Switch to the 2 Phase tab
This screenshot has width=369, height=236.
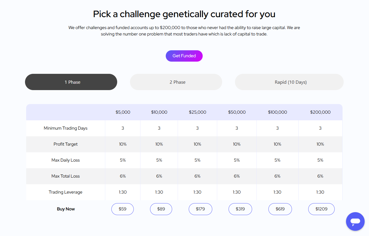[x=176, y=82]
